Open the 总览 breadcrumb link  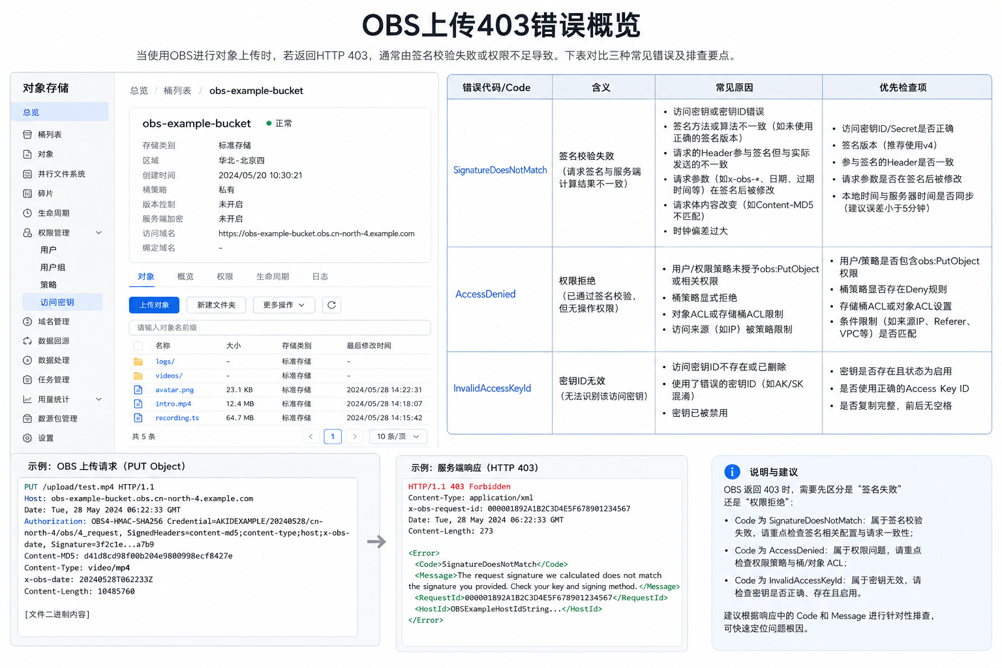(139, 91)
